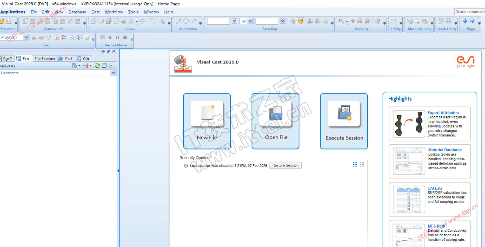
Task: Click the Save icon in Standard toolbar
Action: tap(9, 21)
